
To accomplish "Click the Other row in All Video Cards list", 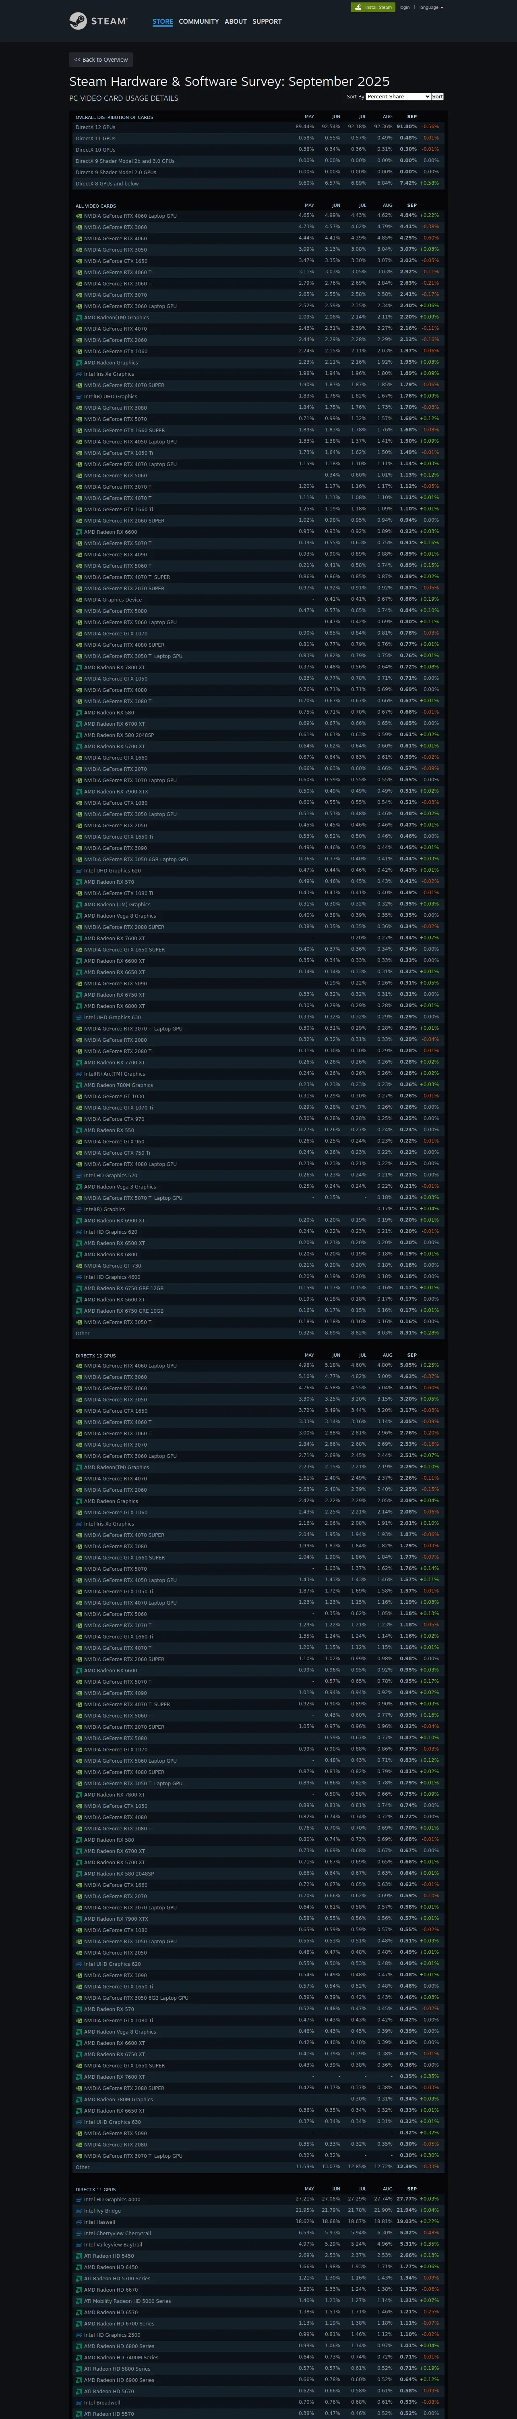I will coord(257,1332).
